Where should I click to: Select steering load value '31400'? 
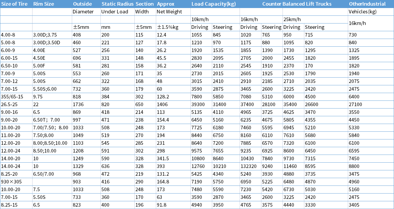[220, 105]
